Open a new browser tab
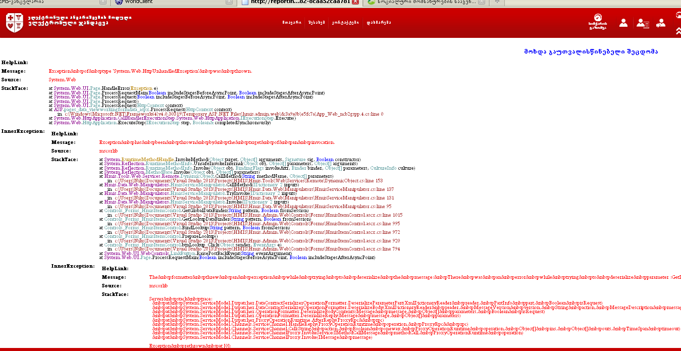The image size is (681, 351). click(497, 2)
